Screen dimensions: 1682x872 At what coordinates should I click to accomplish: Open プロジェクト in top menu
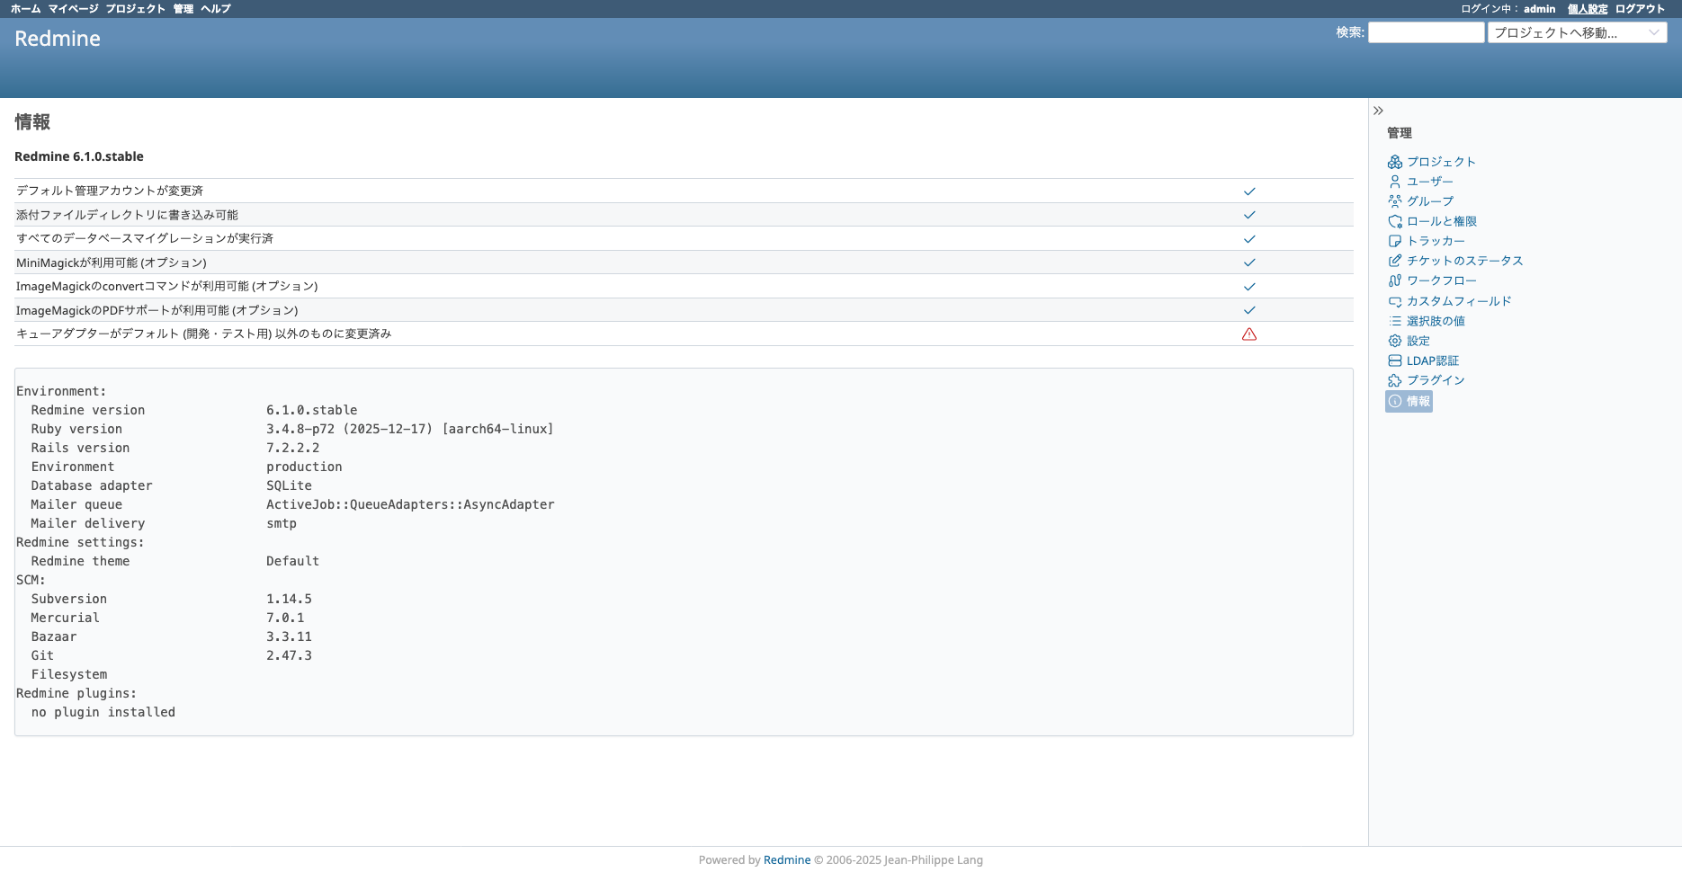pos(136,9)
